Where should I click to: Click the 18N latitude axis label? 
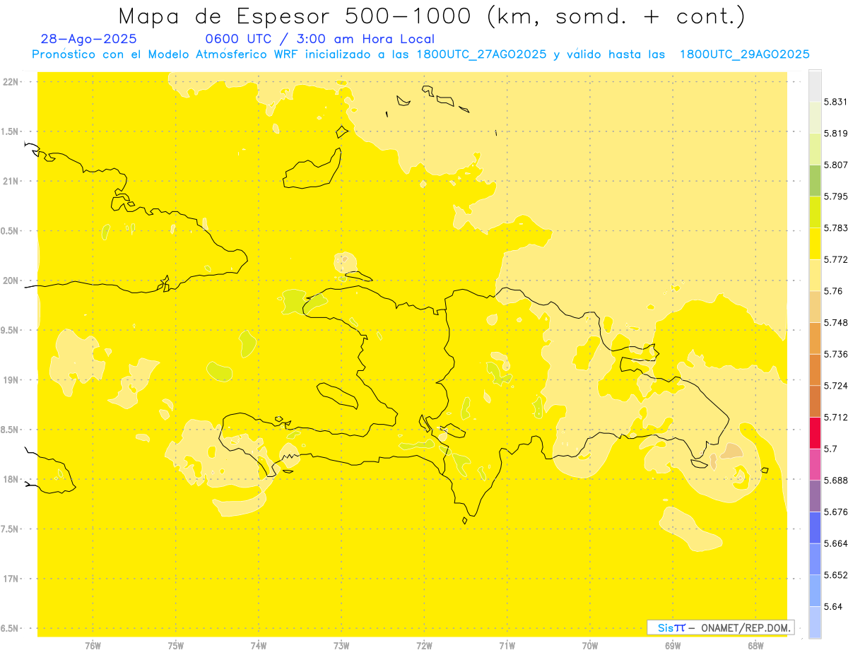pyautogui.click(x=11, y=479)
